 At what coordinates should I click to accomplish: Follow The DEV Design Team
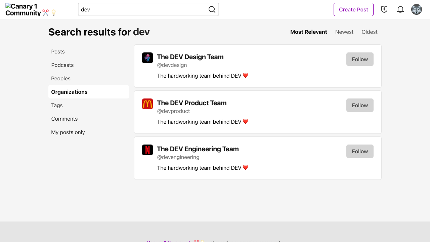coord(359,59)
